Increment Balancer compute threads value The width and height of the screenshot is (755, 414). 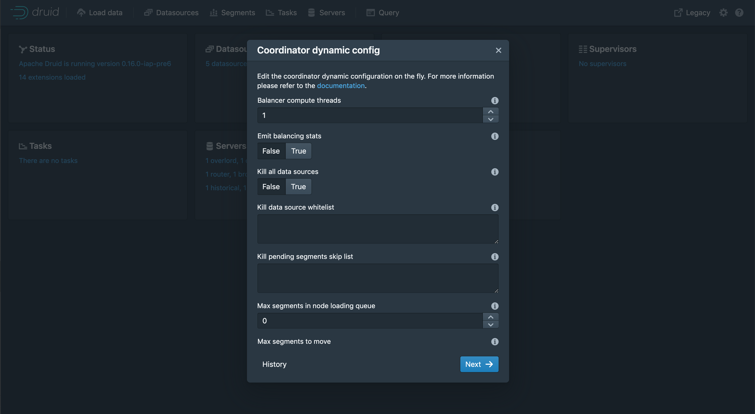tap(491, 112)
